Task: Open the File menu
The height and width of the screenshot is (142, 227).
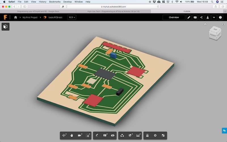Action: pos(20,2)
